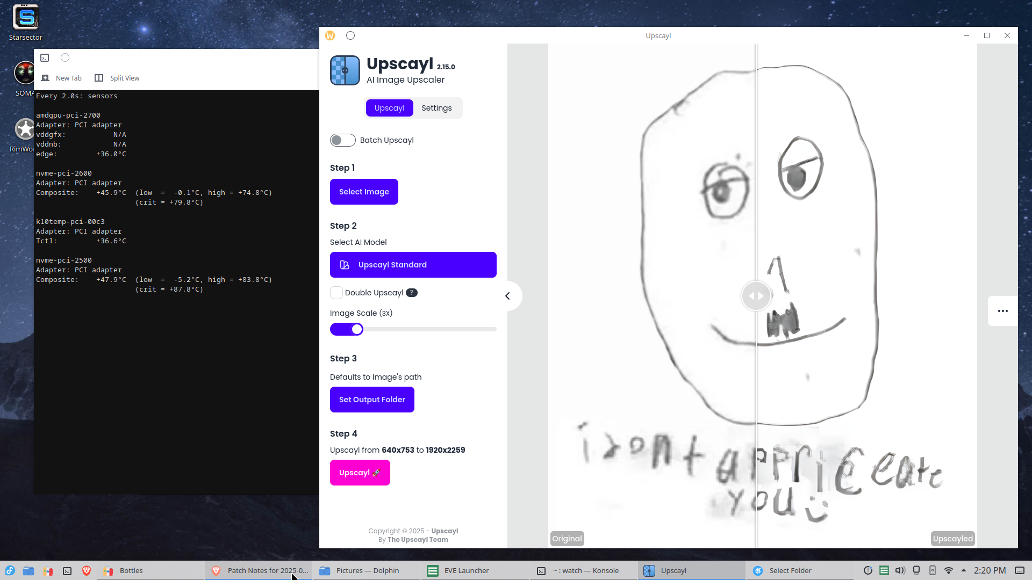Click the Brave browser taskbar icon
The width and height of the screenshot is (1032, 580).
tap(86, 570)
